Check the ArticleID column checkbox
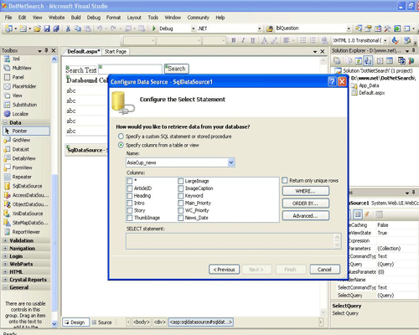The height and width of the screenshot is (335, 419). pyautogui.click(x=130, y=188)
